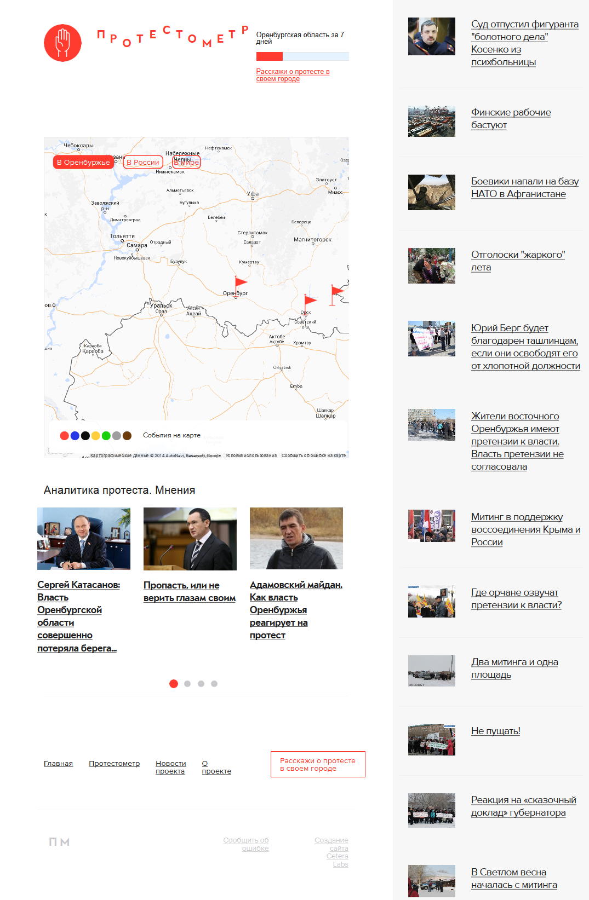Open 'Протестометр' footer menu item

(114, 764)
